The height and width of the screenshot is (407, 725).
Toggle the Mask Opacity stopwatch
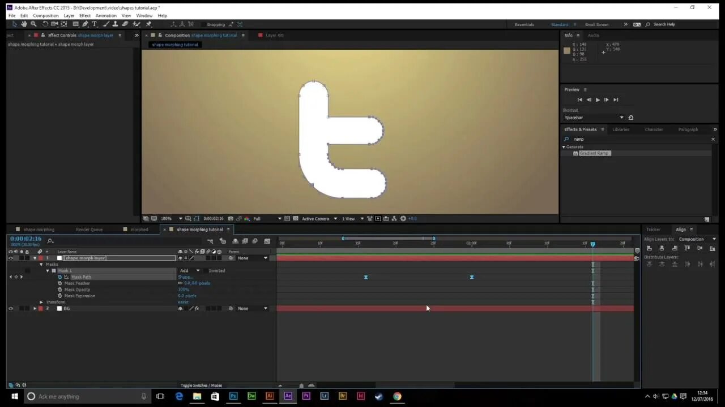60,289
